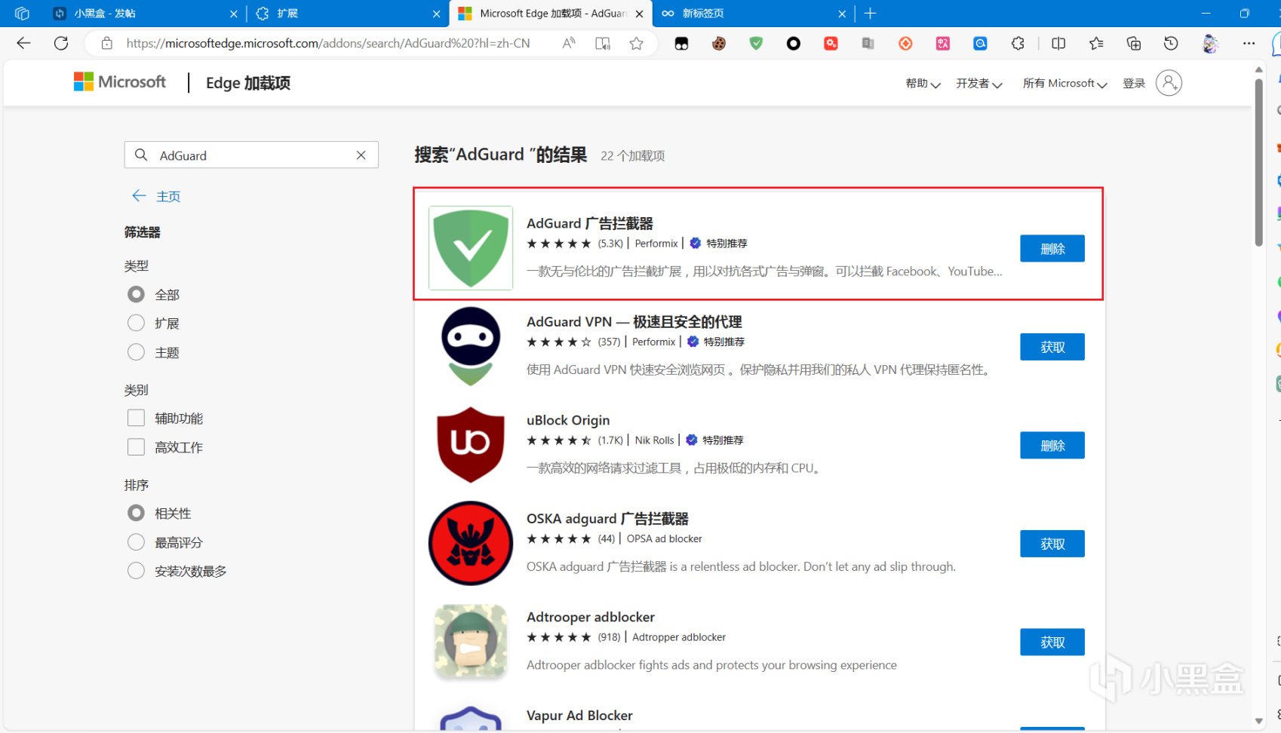Click the Microsoft logo

(x=120, y=81)
